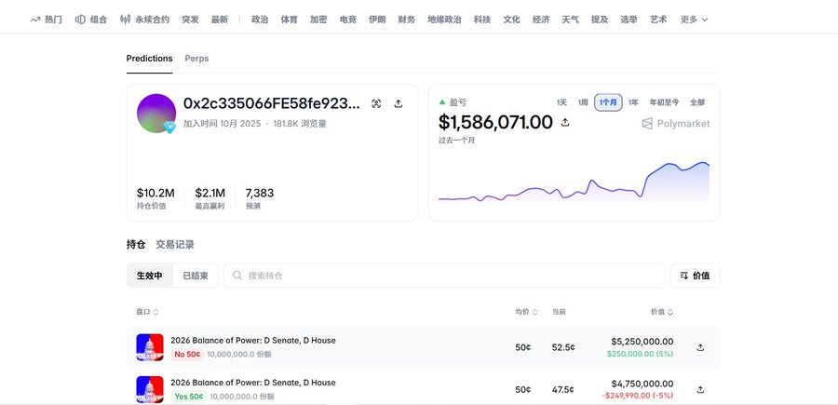Click the $10.2M 持仓价值 stat
Image resolution: width=838 pixels, height=405 pixels.
click(155, 197)
